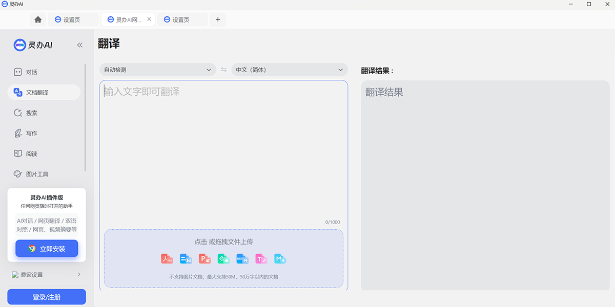Click the Word document file icon
The height and width of the screenshot is (307, 615).
click(x=186, y=259)
